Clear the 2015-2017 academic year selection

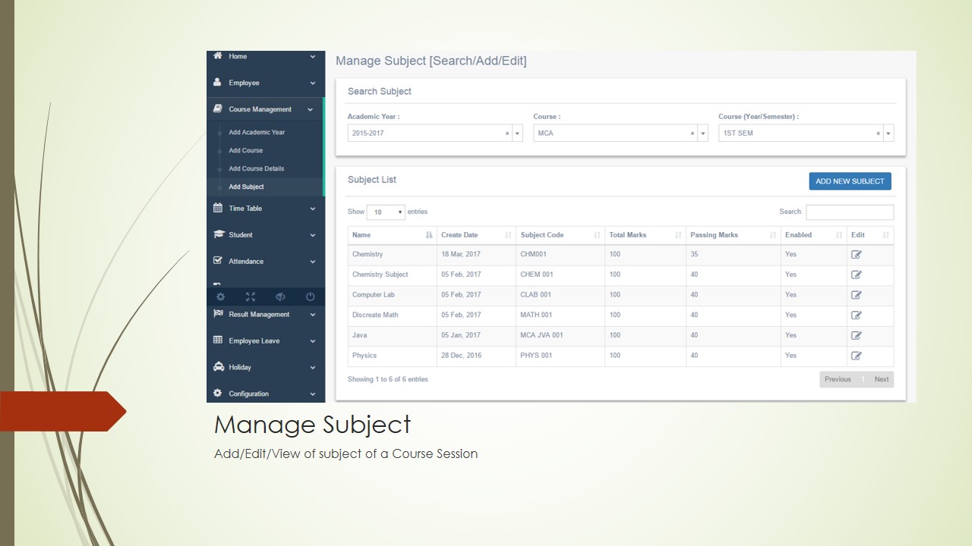(507, 133)
